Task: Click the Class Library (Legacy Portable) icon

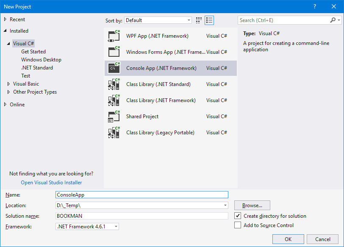Action: [114, 133]
